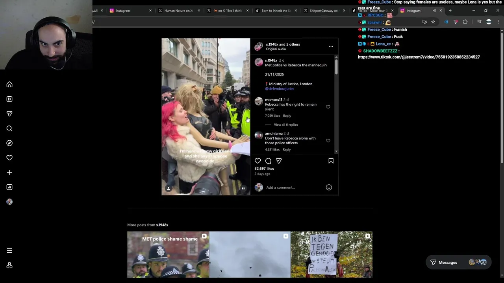Viewport: 504px width, 283px height.
Task: Close the ShitpostGateway tab
Action: [x=344, y=11]
